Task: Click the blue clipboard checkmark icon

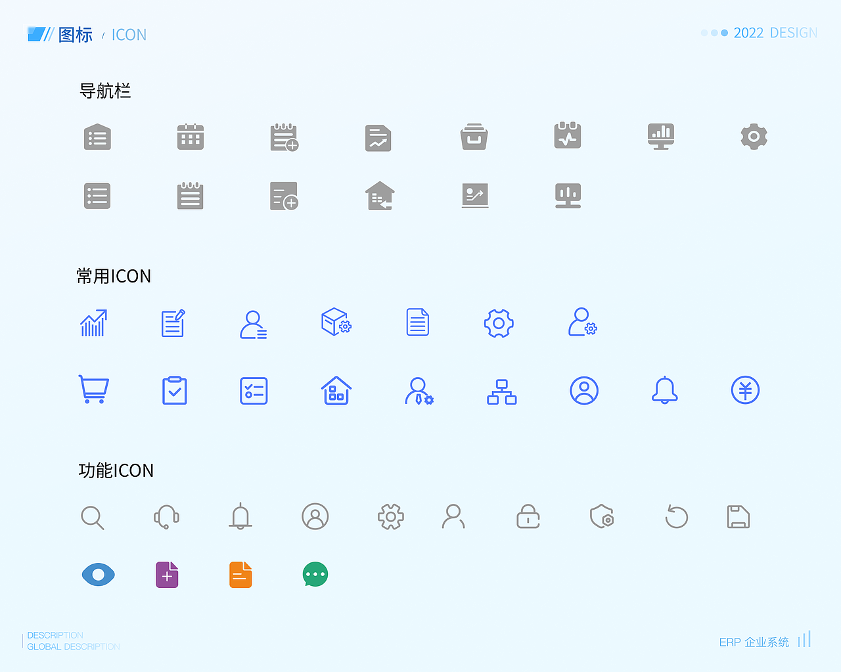Action: (x=175, y=390)
